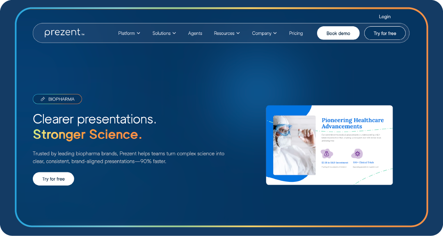Click the money bag icon in the slide

click(327, 154)
